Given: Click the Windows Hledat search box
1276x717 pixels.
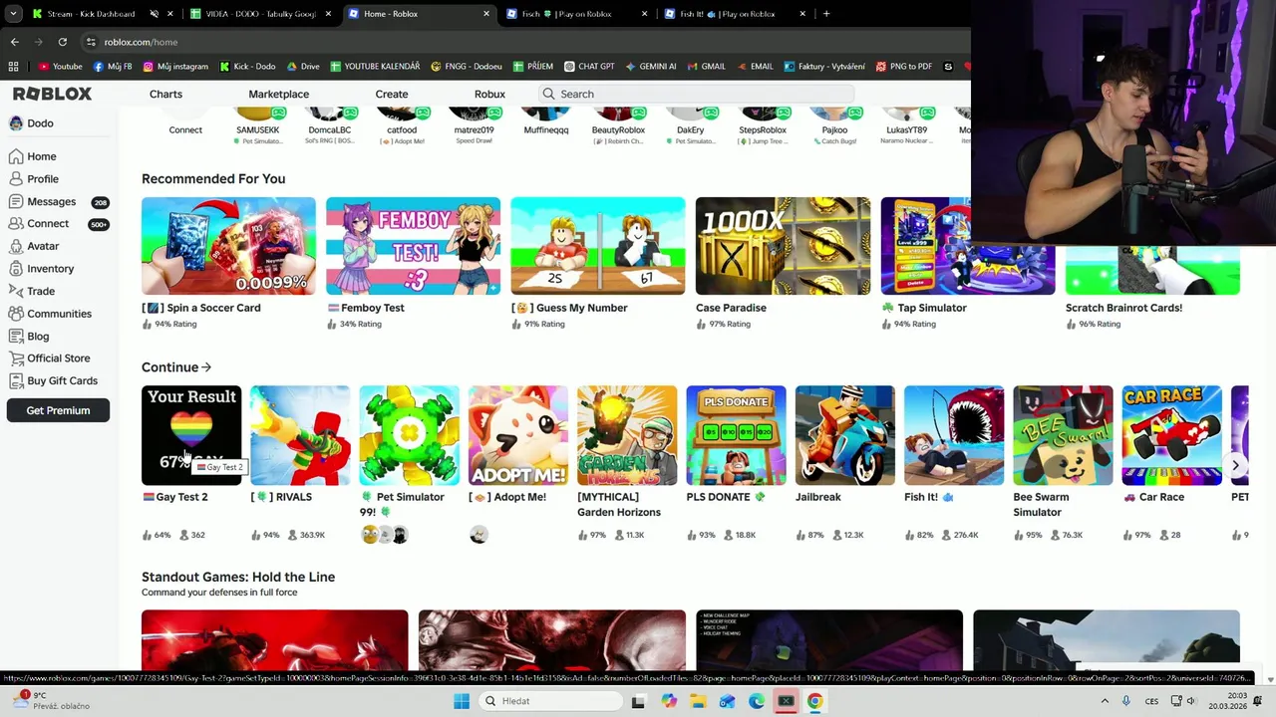Looking at the screenshot, I should (549, 701).
